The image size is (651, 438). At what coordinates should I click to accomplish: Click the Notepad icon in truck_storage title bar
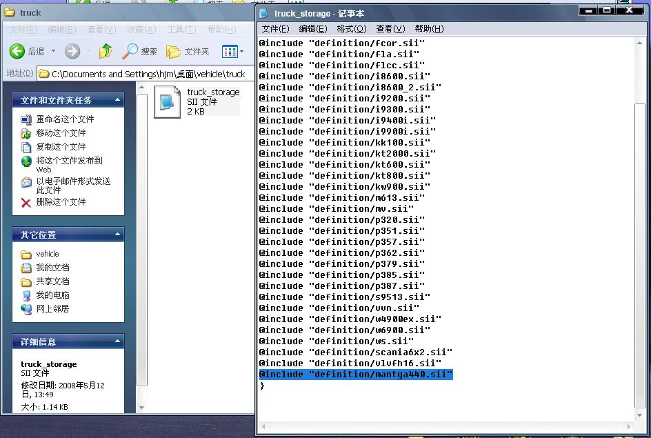click(264, 12)
